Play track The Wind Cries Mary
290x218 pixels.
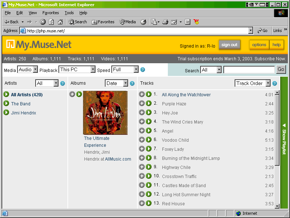(x=149, y=121)
